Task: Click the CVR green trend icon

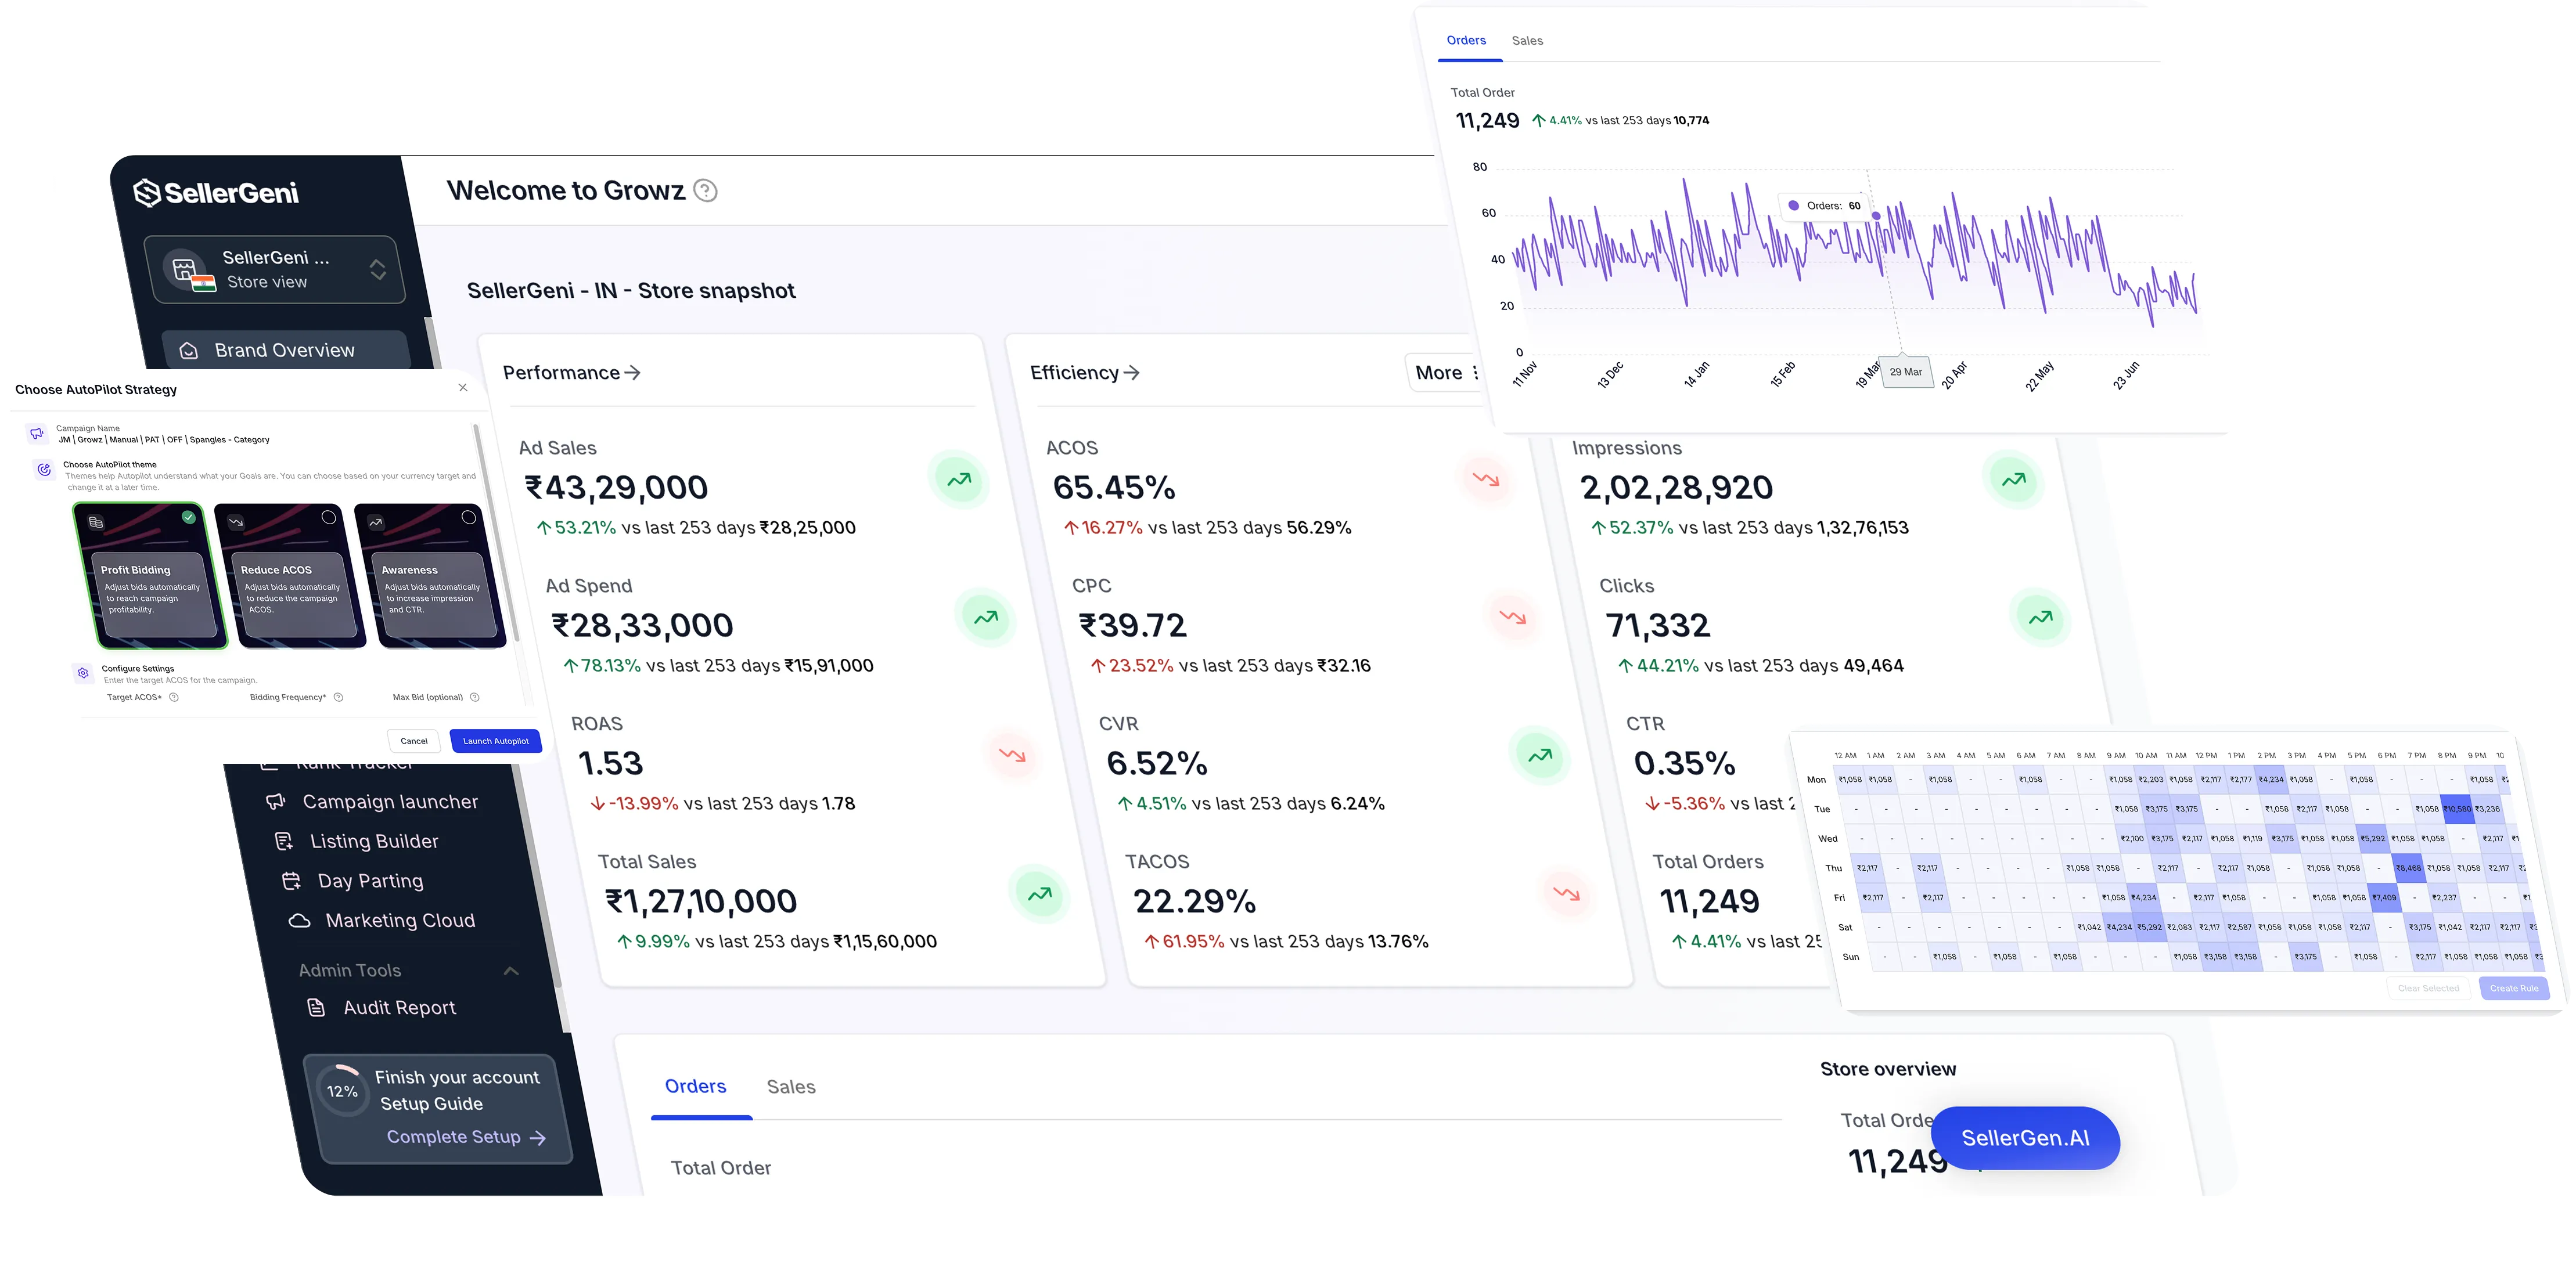Action: pos(1540,755)
